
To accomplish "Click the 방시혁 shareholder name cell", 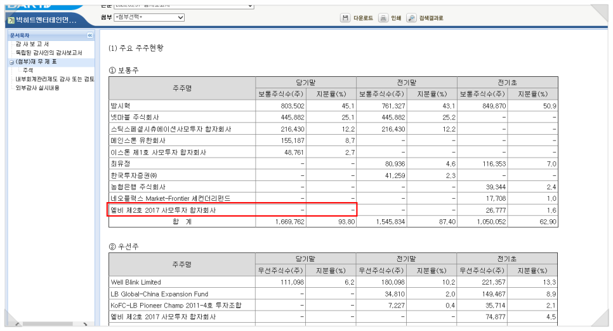I will (182, 105).
